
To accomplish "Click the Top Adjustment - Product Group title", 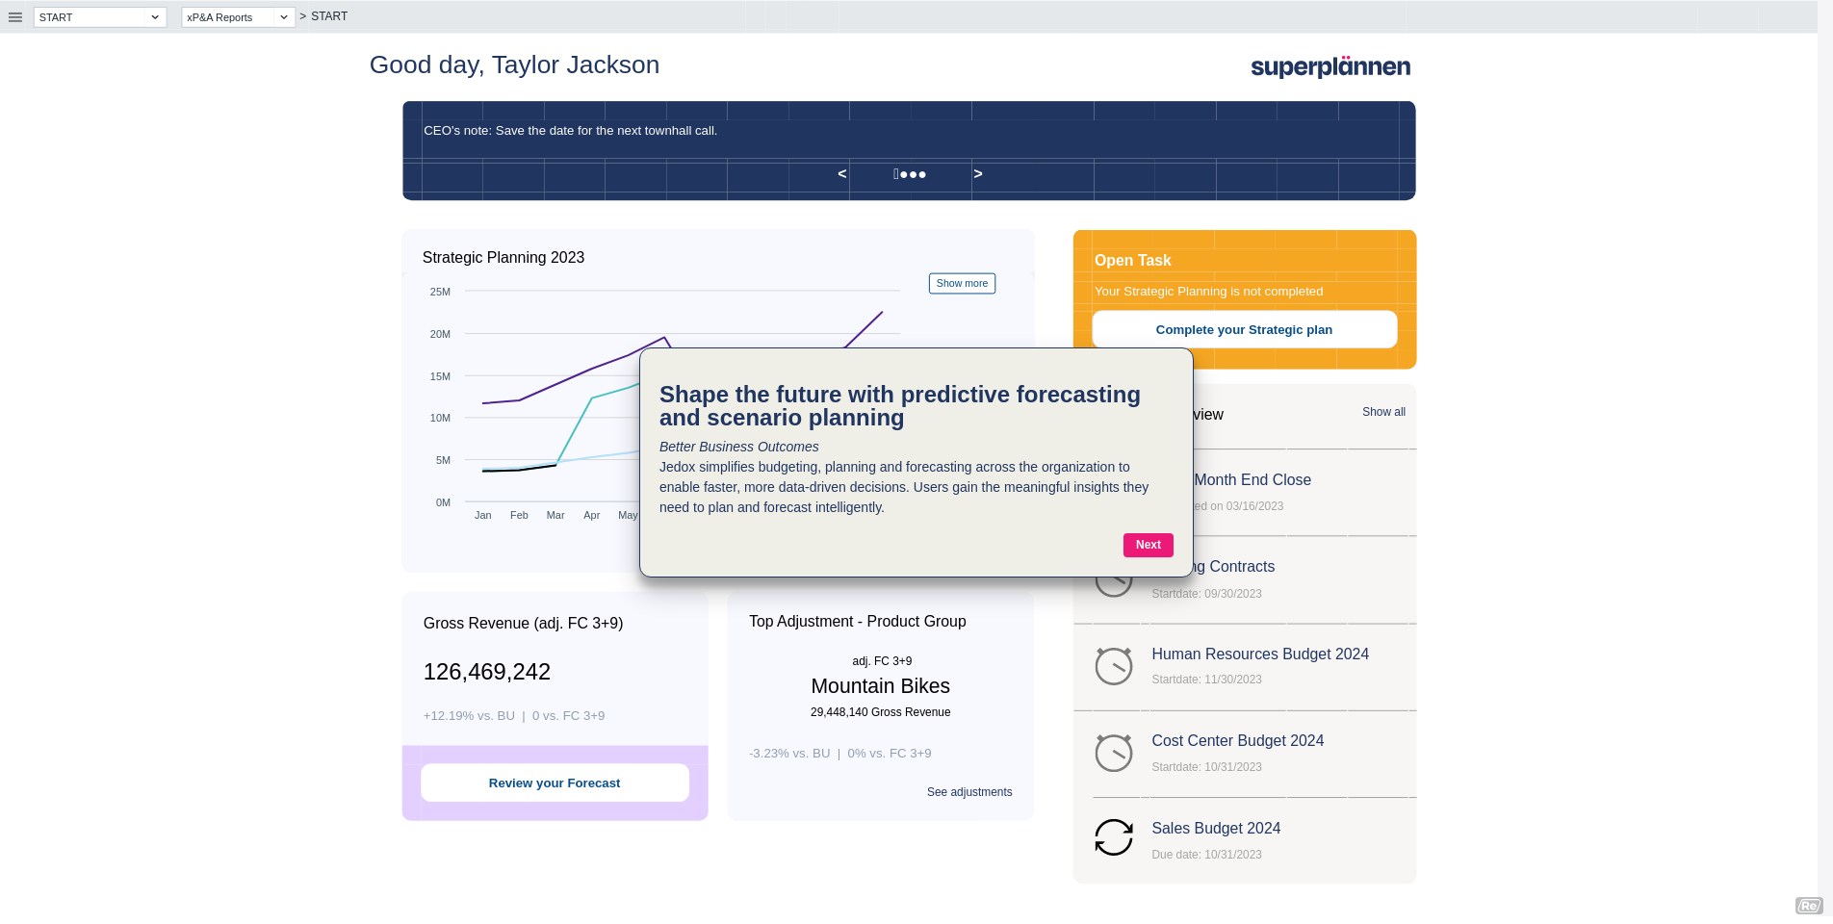I will pos(858,622).
